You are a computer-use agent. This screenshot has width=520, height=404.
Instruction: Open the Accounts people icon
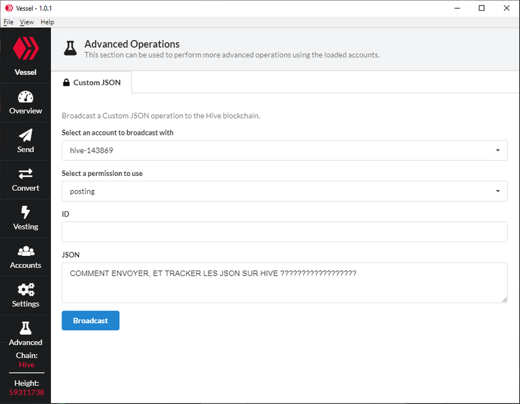(26, 251)
